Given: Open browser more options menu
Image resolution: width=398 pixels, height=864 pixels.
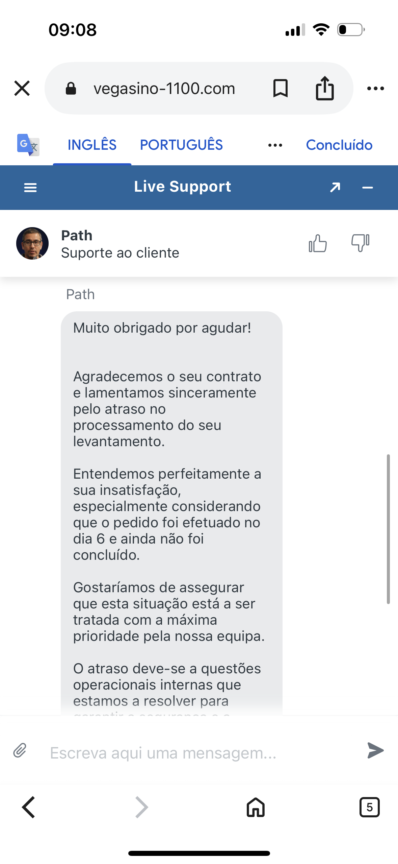Looking at the screenshot, I should pos(375,89).
